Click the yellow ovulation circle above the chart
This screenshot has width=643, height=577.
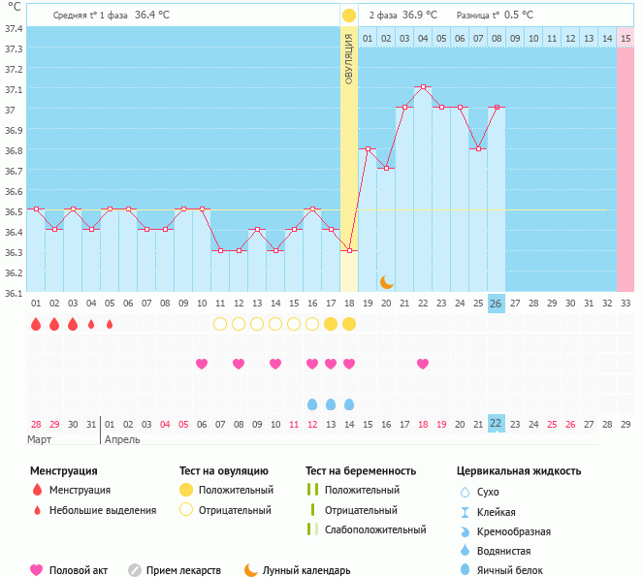[349, 16]
